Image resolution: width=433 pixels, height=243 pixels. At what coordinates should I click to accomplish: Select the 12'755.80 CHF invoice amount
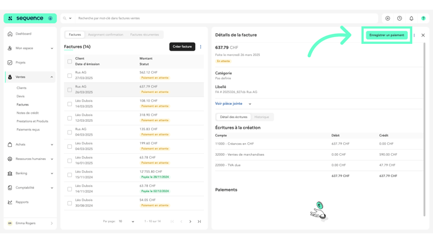click(151, 171)
